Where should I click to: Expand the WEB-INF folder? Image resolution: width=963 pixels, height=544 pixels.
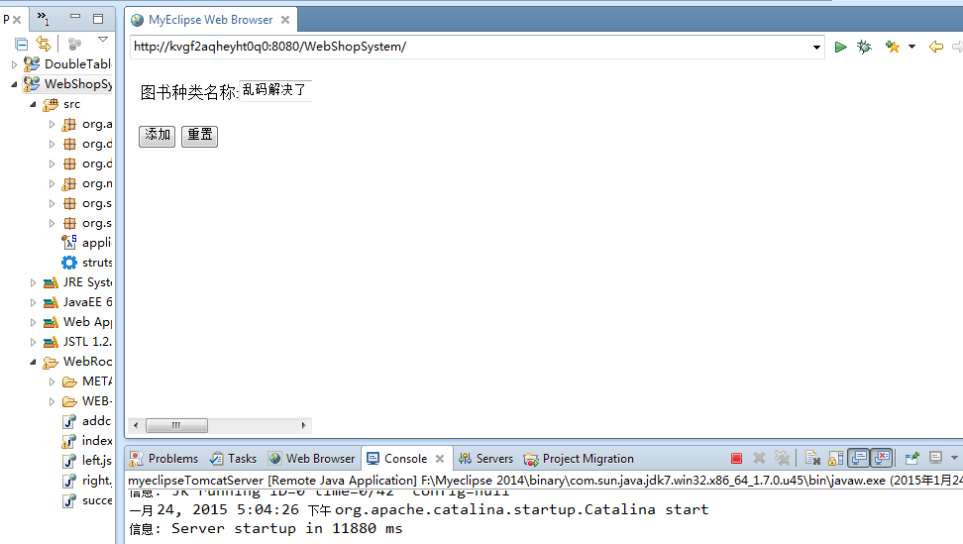[x=53, y=401]
